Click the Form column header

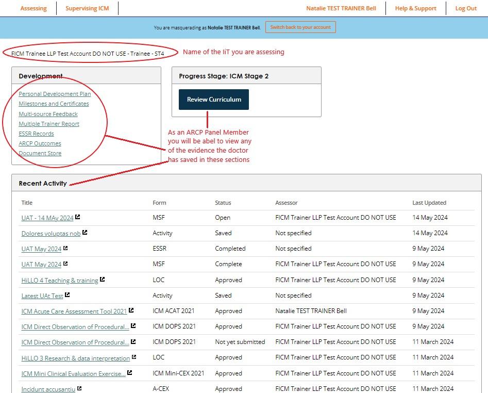click(x=159, y=203)
